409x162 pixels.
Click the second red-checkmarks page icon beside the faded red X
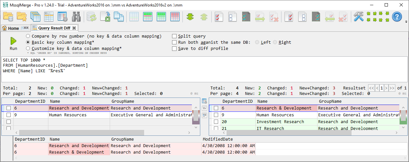tap(289, 17)
